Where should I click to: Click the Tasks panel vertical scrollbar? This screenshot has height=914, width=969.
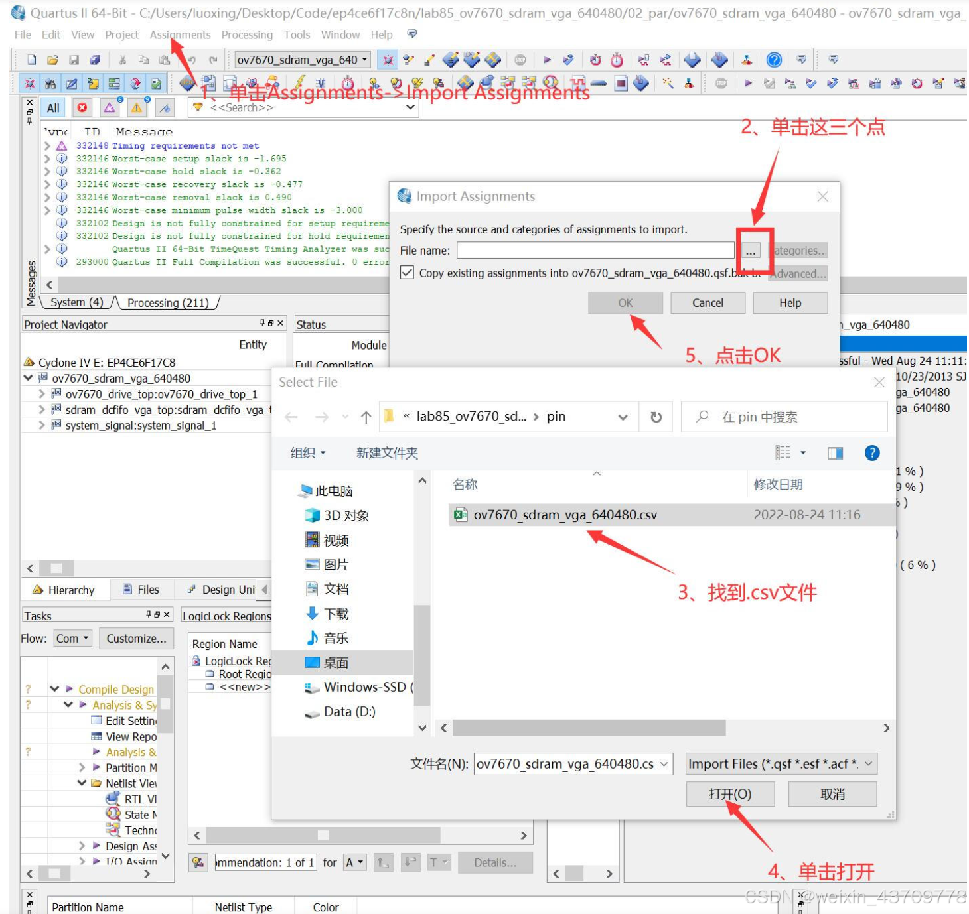166,703
